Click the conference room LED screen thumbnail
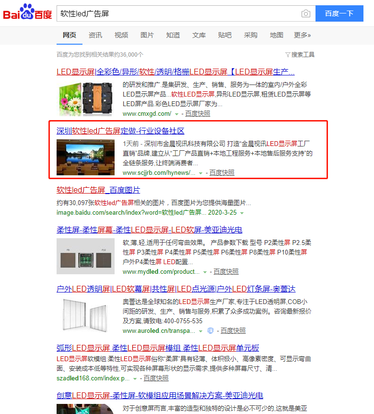Screen dimensions: 374x414 click(x=85, y=158)
